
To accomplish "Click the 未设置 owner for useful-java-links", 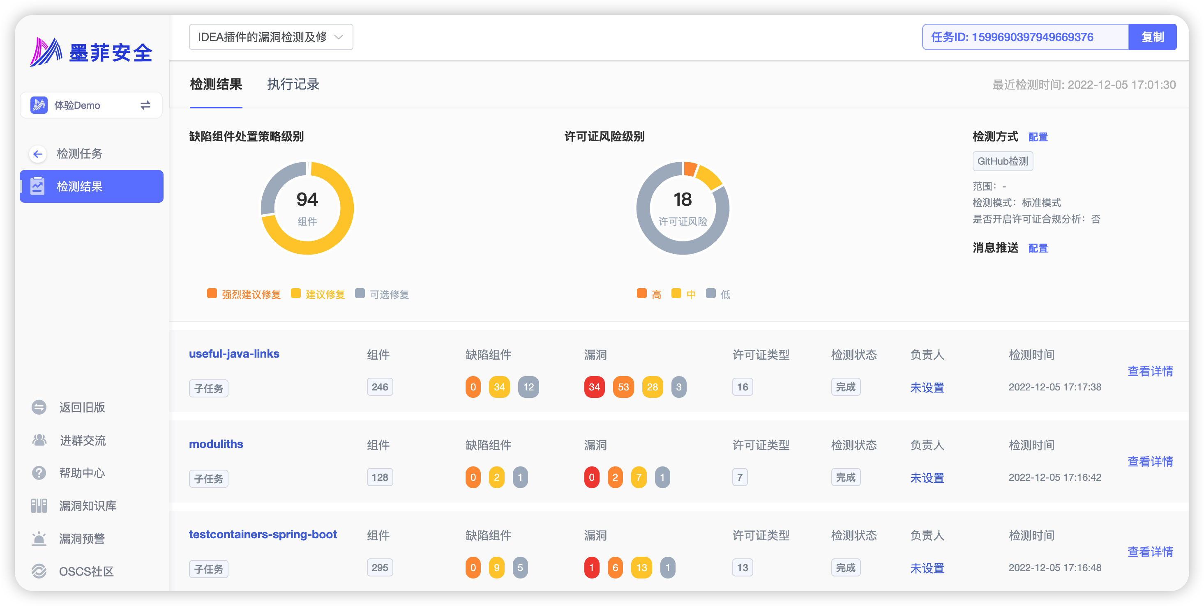I will pyautogui.click(x=927, y=388).
